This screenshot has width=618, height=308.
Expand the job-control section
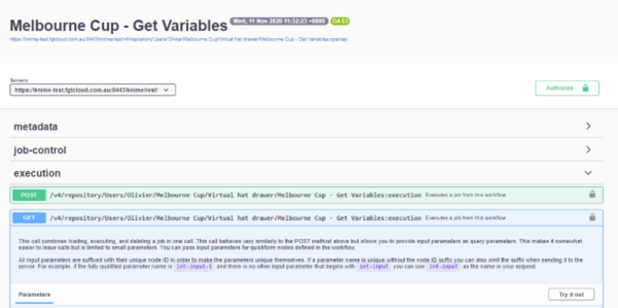588,150
